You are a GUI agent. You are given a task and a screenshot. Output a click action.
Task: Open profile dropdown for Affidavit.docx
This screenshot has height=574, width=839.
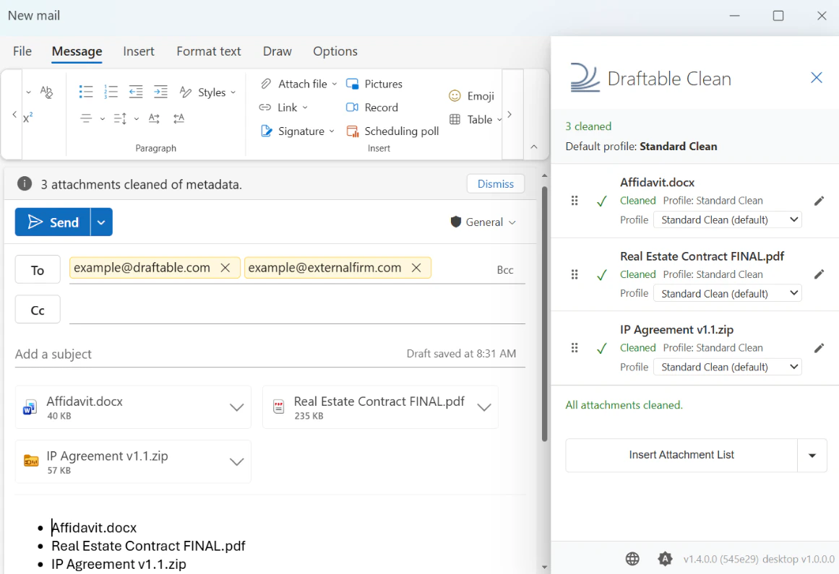tap(728, 219)
